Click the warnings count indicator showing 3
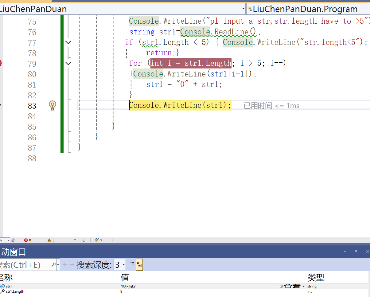The height and width of the screenshot is (297, 370). coord(51,240)
